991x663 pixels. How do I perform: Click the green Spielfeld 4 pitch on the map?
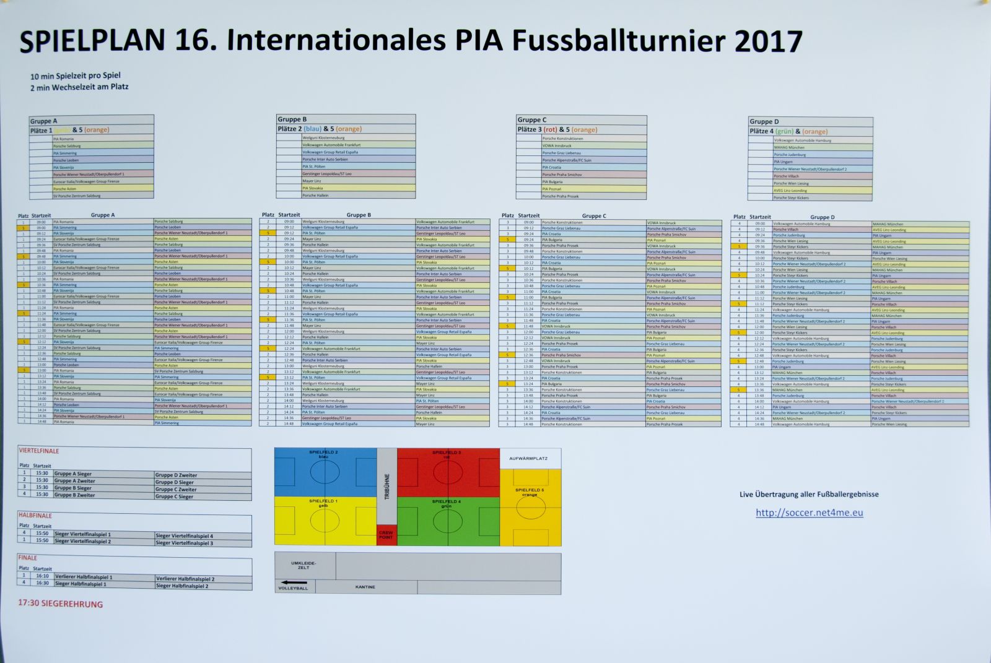tap(448, 521)
